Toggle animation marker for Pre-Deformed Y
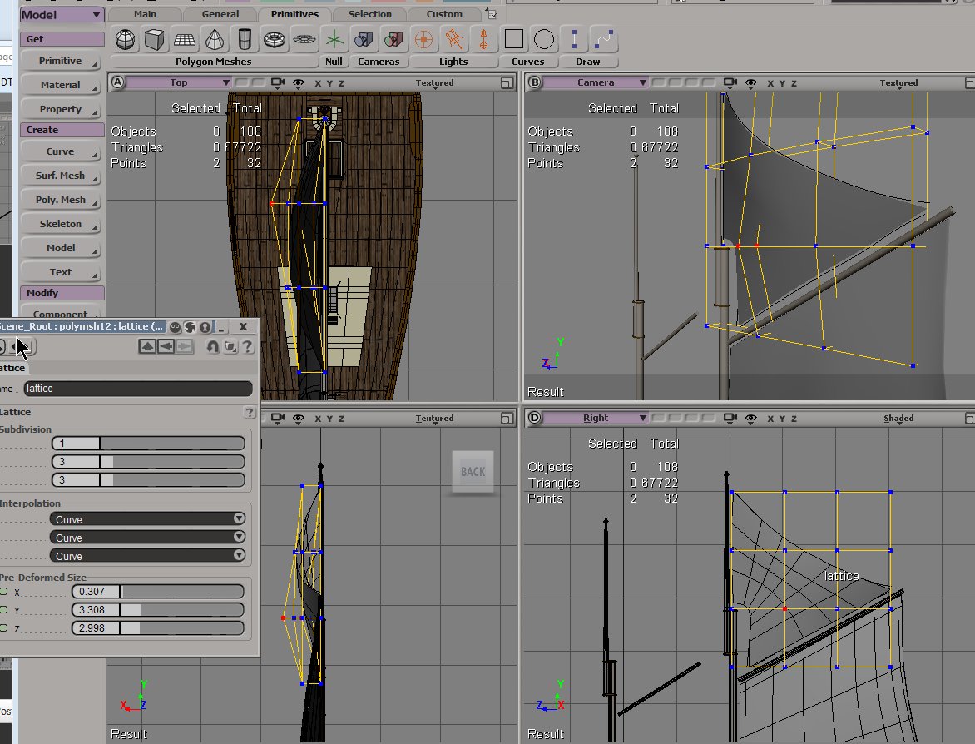975x744 pixels. [x=3, y=610]
